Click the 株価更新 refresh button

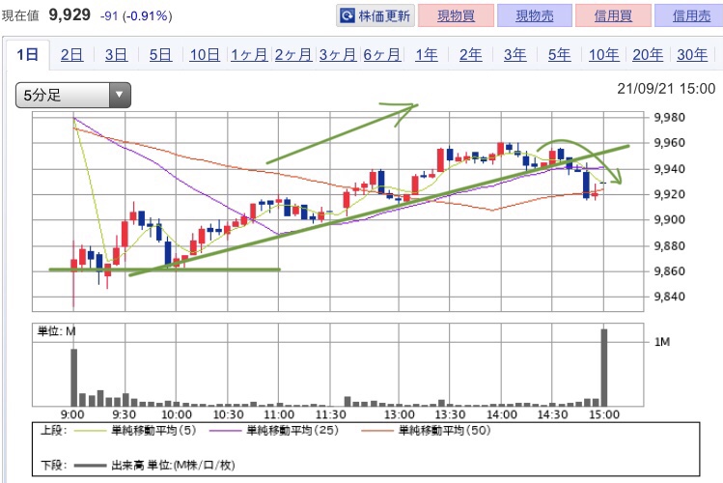[x=375, y=16]
